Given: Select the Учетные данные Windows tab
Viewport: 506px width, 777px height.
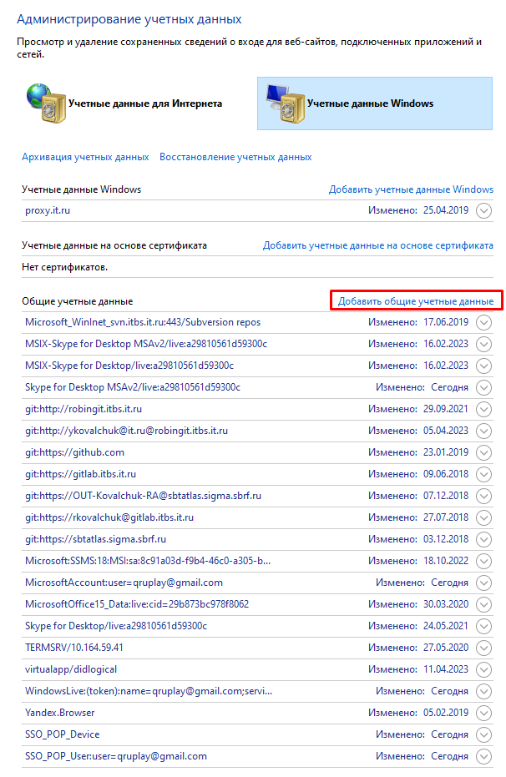Looking at the screenshot, I should pyautogui.click(x=375, y=103).
